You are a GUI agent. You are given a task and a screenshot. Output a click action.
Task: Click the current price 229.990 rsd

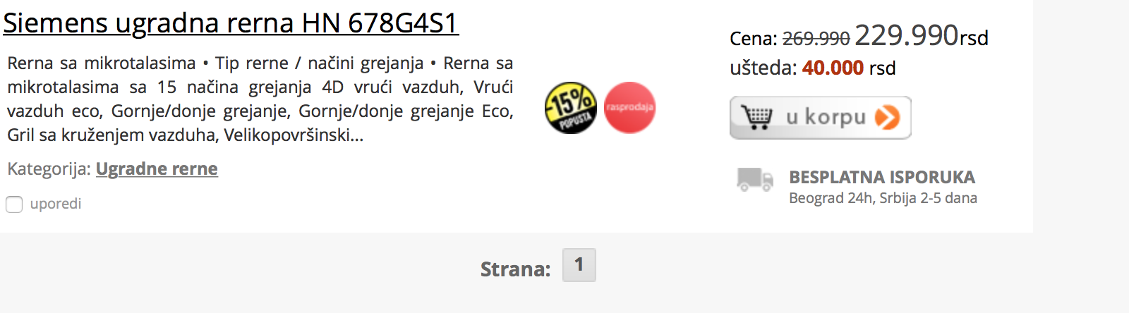coord(922,35)
